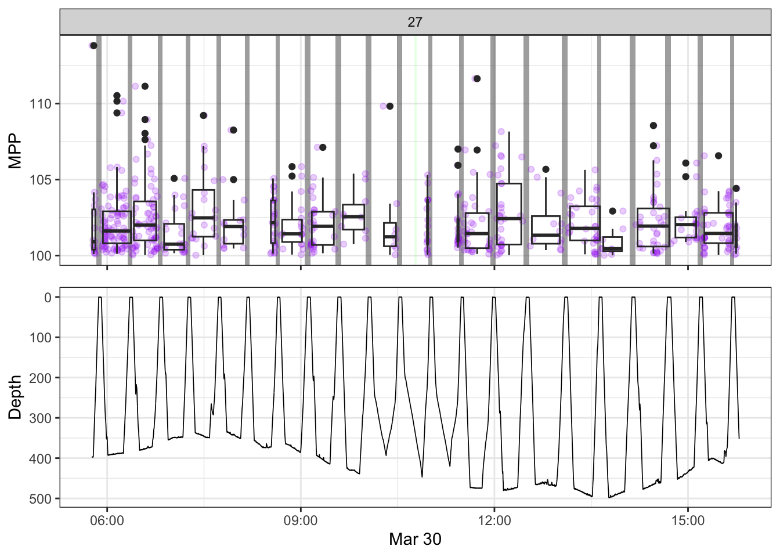
Task: Click the 400 tick label on Depth axis
Action: (41, 459)
